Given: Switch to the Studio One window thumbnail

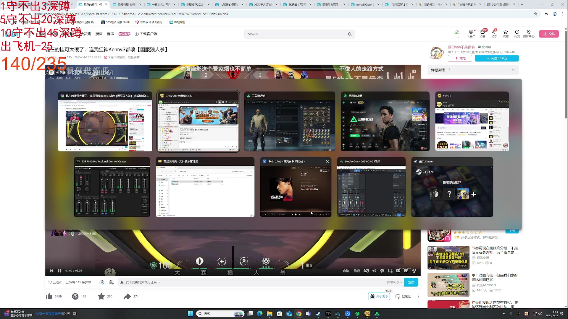Looking at the screenshot, I should (371, 187).
